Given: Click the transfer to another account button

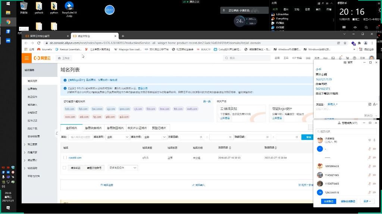Looking at the screenshot, I should pyautogui.click(x=94, y=168).
